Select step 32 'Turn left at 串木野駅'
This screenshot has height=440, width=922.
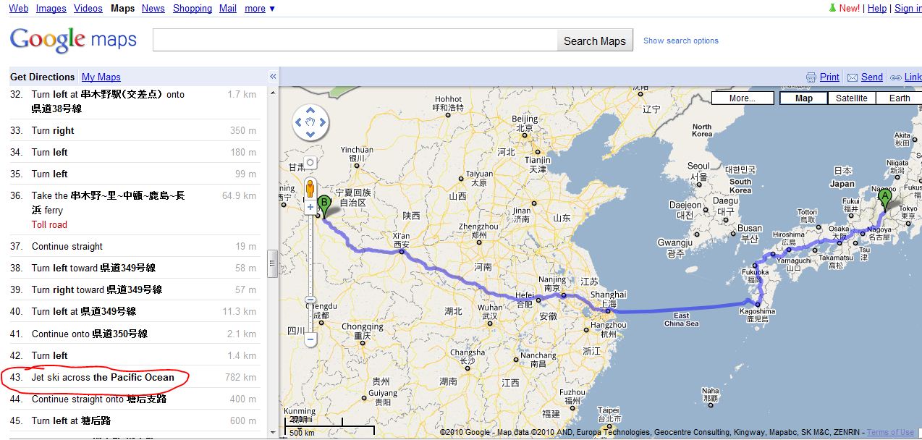point(133,102)
